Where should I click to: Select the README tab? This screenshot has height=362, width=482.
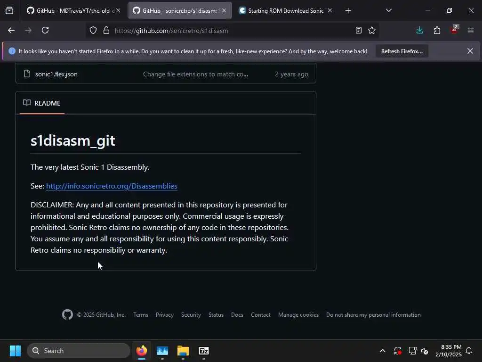click(x=42, y=103)
